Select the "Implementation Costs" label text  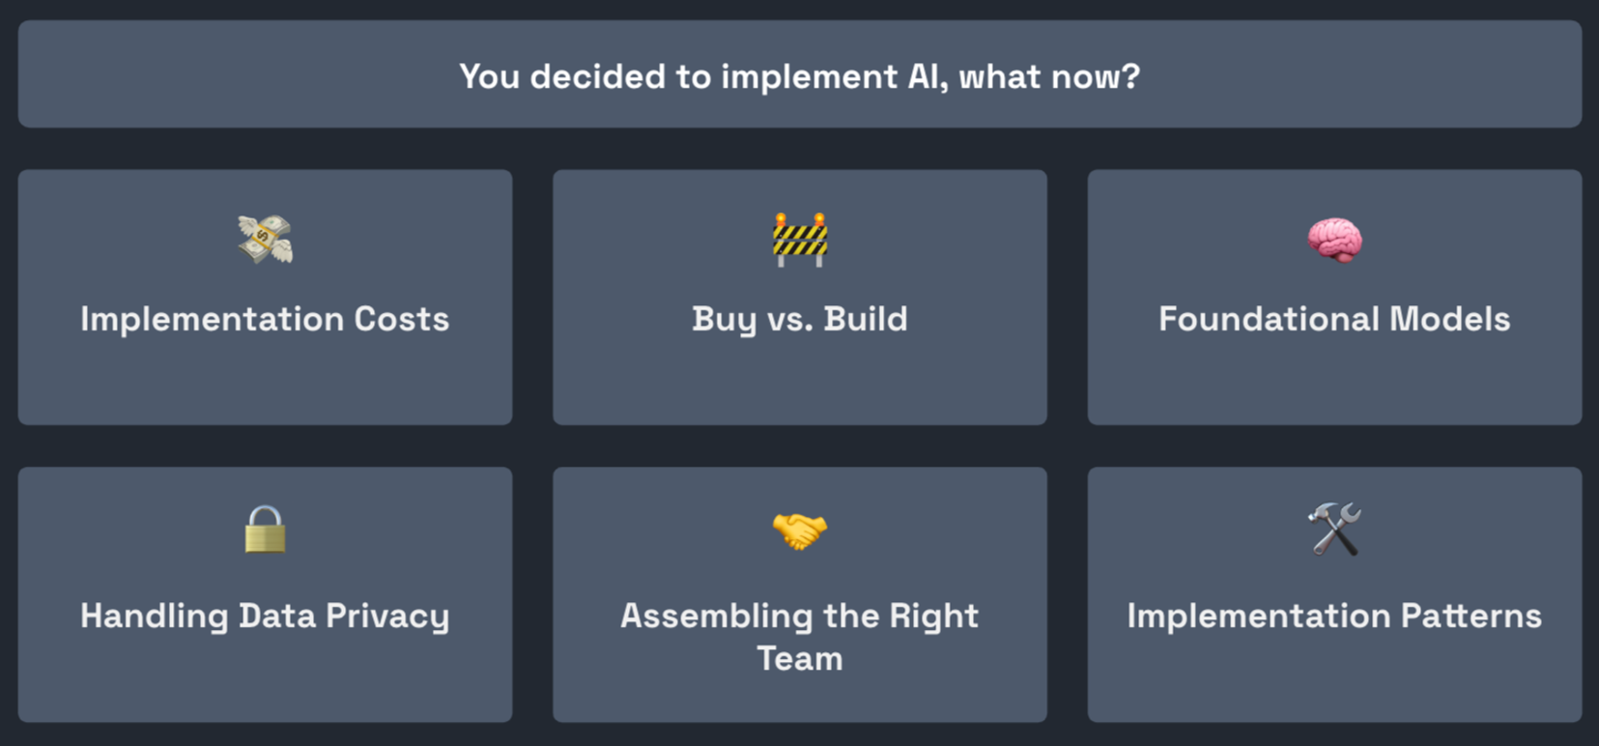(x=265, y=319)
